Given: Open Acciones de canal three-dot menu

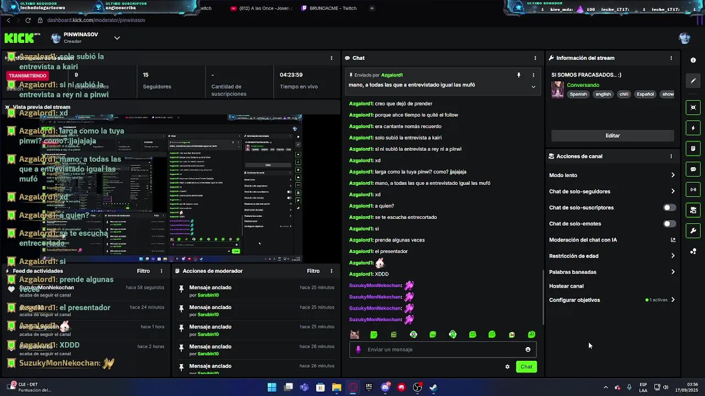Looking at the screenshot, I should coord(671,156).
